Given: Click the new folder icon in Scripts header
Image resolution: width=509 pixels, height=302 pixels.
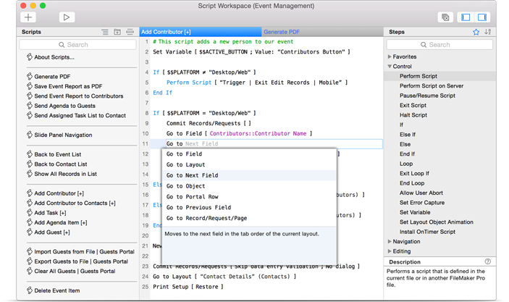Looking at the screenshot, I should (117, 32).
